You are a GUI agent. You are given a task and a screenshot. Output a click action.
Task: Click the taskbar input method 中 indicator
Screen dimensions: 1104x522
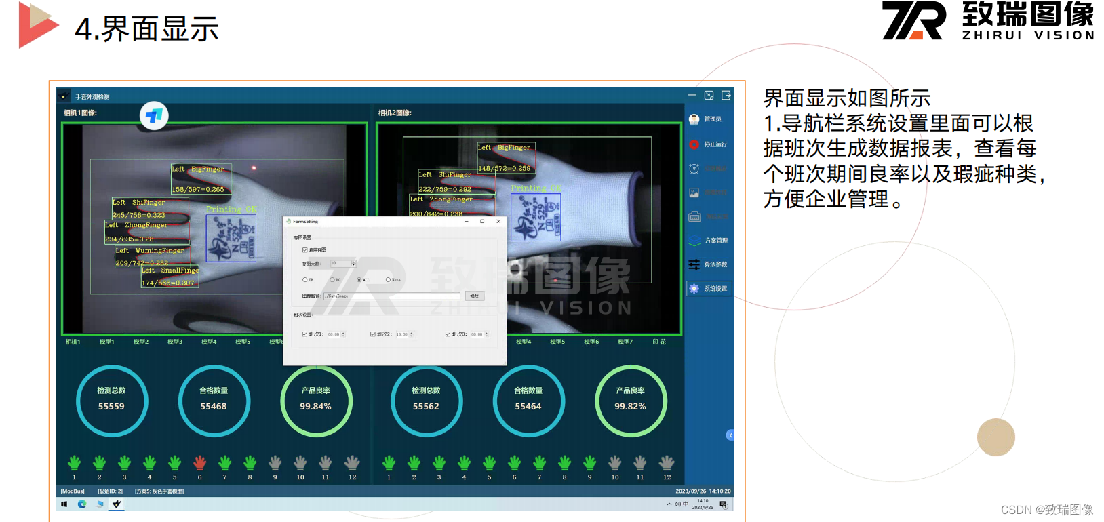tap(686, 504)
